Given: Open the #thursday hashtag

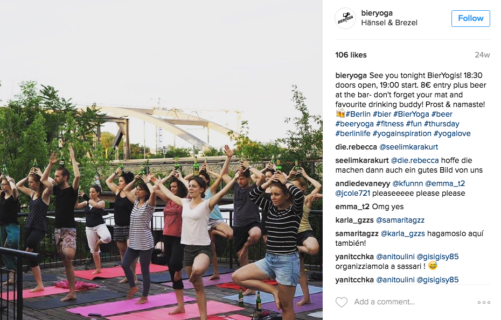Looking at the screenshot, I should (442, 124).
